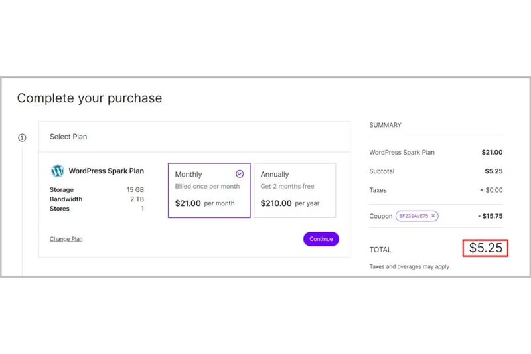Viewport: 531px width, 354px height.
Task: Click the Select Plan section header
Action: [x=68, y=137]
